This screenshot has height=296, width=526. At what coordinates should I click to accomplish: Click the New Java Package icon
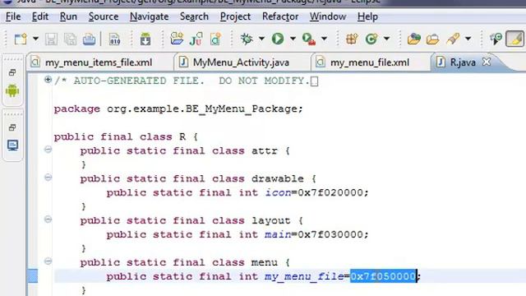pos(352,39)
